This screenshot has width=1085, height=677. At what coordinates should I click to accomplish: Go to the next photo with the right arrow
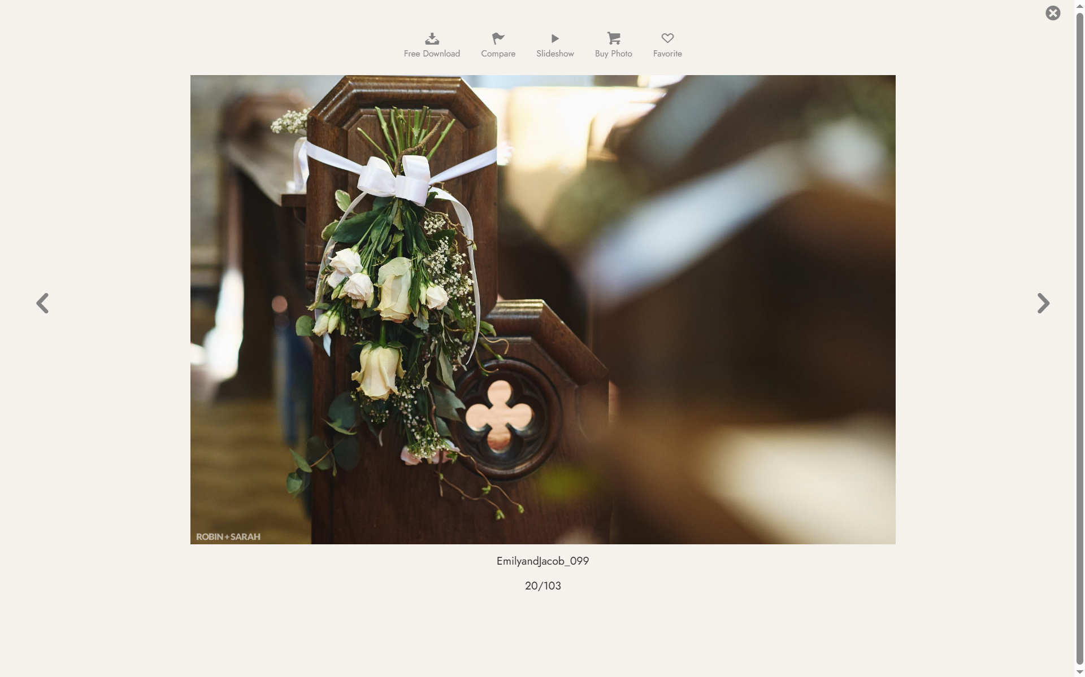click(x=1043, y=303)
